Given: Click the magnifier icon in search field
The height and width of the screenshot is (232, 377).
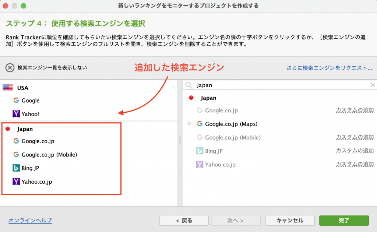Looking at the screenshot, I should (189, 85).
